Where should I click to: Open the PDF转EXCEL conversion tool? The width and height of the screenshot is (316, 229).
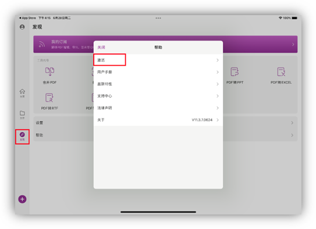pos(281,76)
